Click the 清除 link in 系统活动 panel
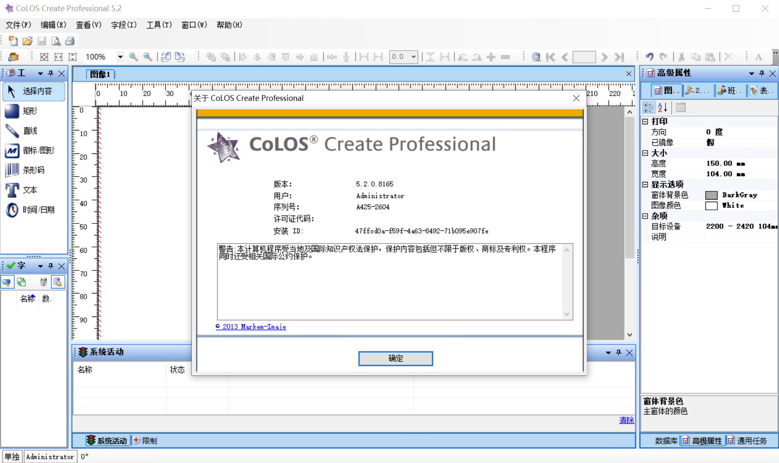 click(x=627, y=420)
